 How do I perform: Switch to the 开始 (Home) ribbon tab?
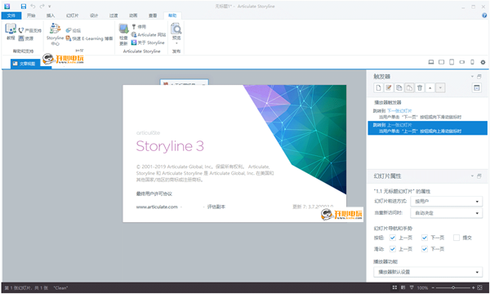(x=31, y=16)
